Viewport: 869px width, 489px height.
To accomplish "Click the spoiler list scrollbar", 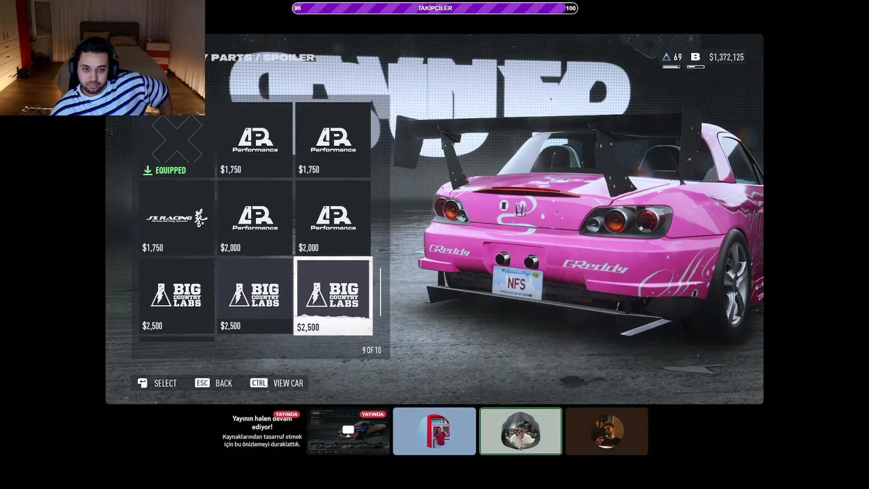I will [x=380, y=292].
